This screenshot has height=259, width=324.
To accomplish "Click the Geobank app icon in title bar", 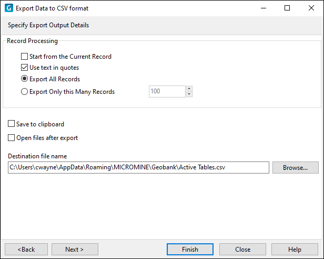I will [9, 8].
